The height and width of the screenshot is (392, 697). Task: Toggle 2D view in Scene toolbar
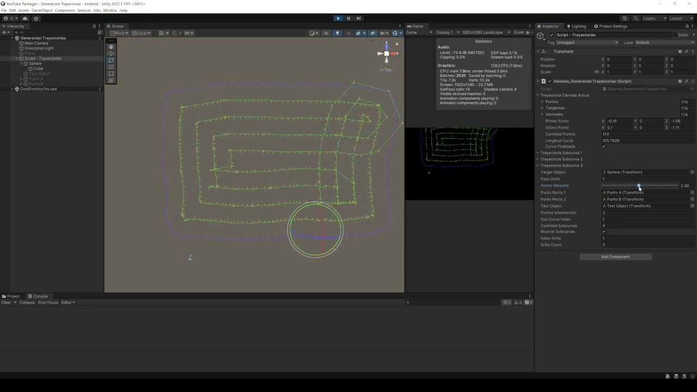coord(326,33)
